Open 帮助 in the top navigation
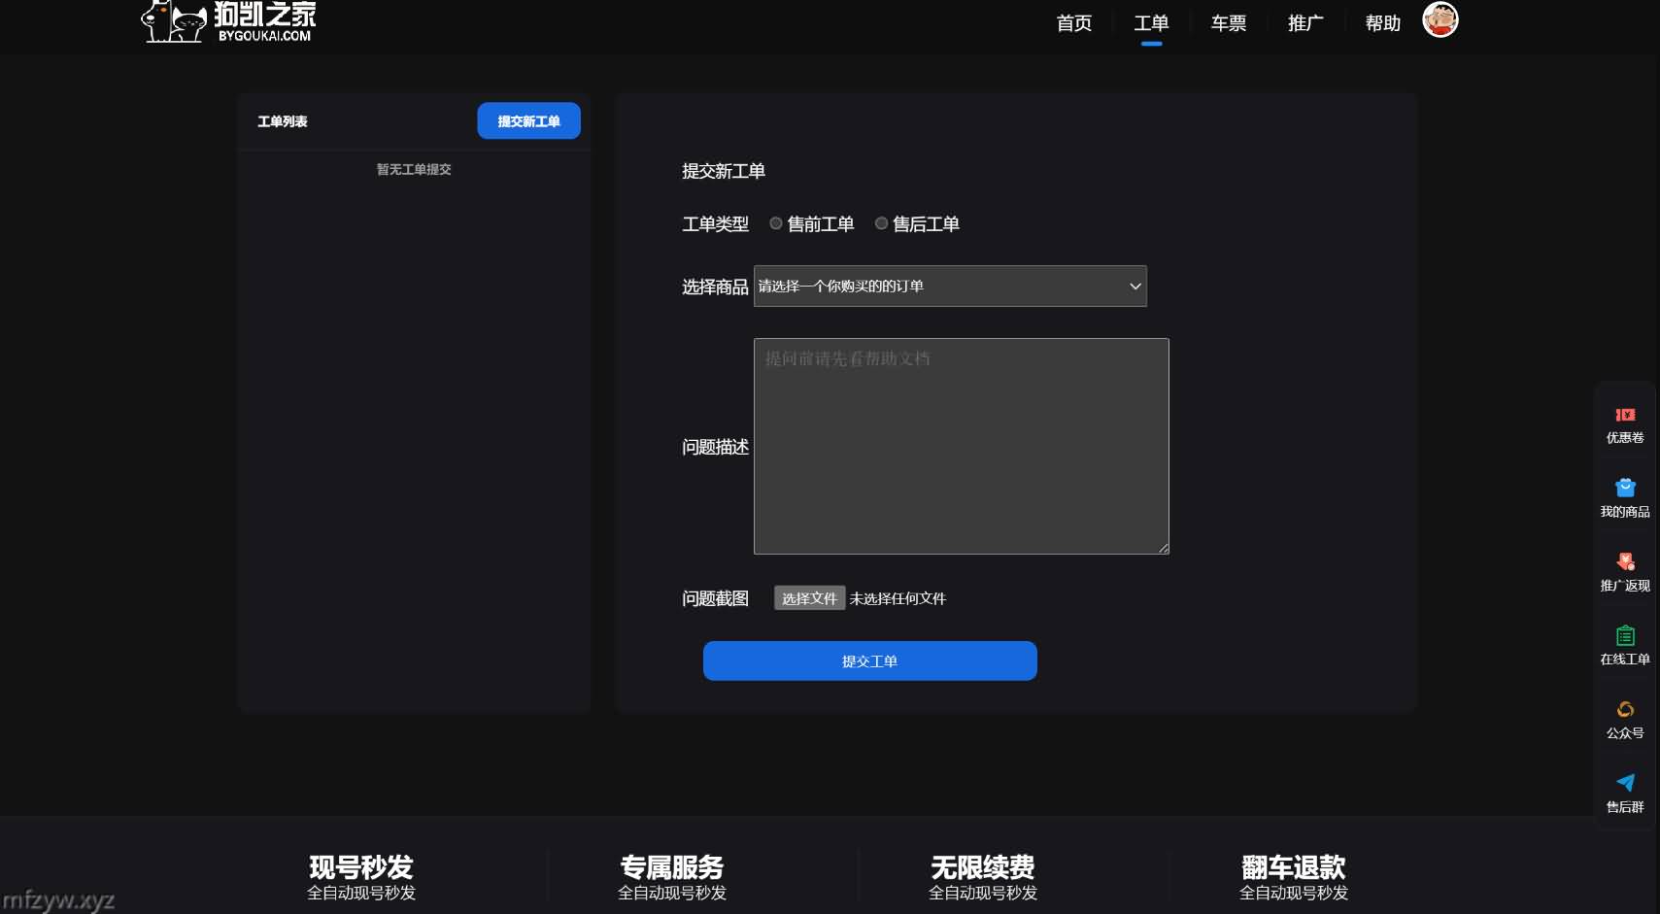This screenshot has height=914, width=1660. tap(1382, 23)
